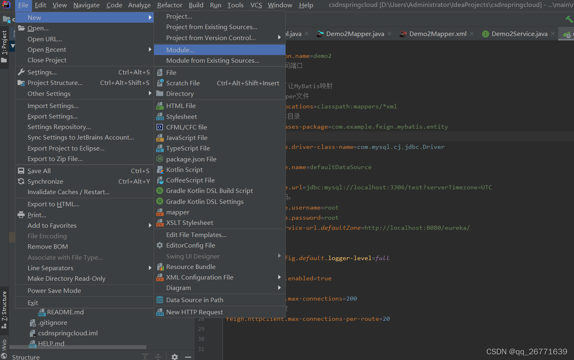Click the Project Structure icon
This screenshot has height=360, width=574.
(21, 83)
